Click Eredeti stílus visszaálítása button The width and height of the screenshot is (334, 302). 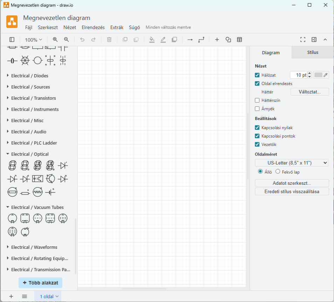[x=292, y=191]
